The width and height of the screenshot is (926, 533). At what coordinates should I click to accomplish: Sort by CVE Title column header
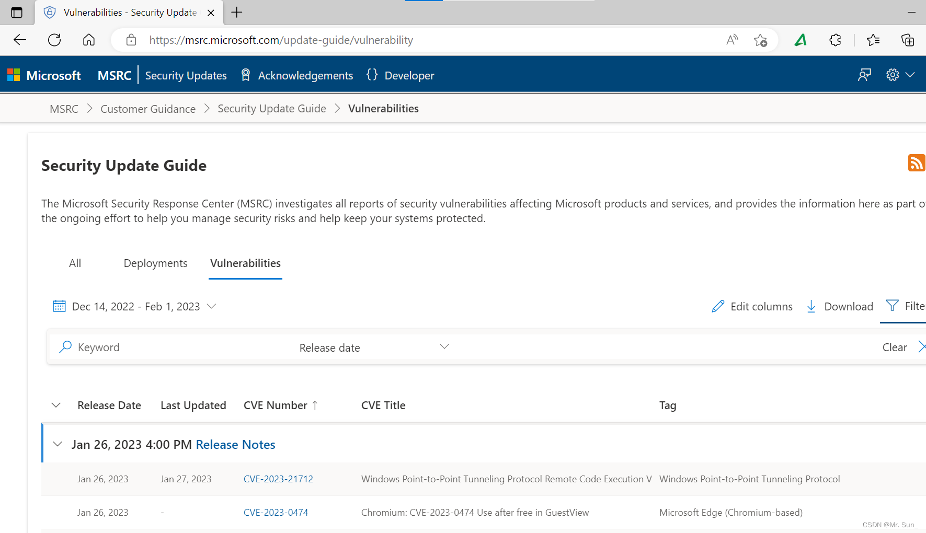(383, 405)
